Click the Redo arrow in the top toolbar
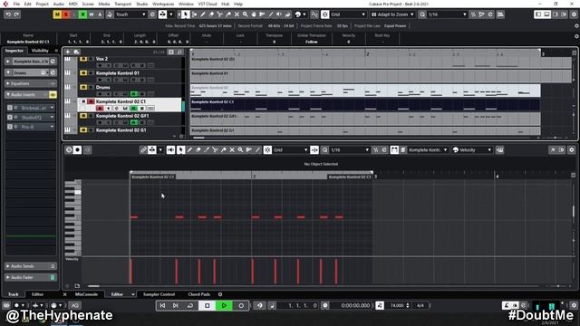Viewport: 580px width, 326px height. [16, 14]
